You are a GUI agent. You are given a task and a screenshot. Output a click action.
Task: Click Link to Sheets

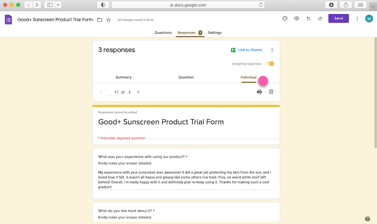tap(246, 50)
